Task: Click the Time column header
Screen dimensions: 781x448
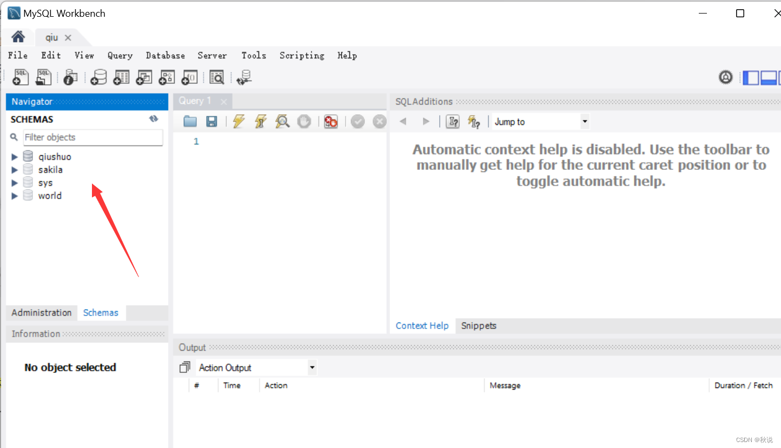Action: [x=232, y=385]
